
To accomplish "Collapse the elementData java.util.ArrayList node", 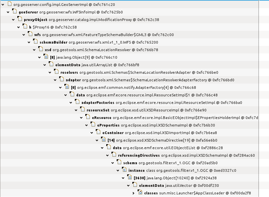I will coord(45,65).
